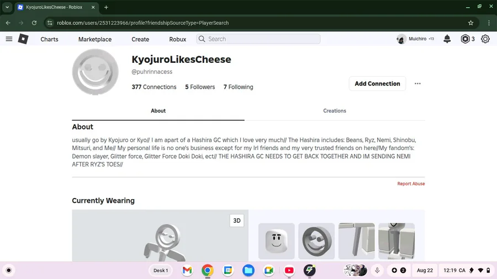Viewport: 497px width, 279px height.
Task: Open the Create page
Action: [140, 39]
